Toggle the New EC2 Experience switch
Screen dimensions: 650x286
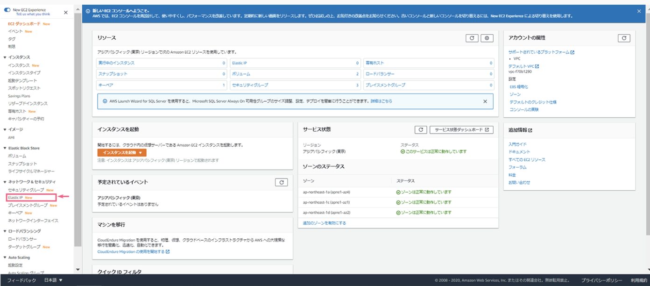pos(7,10)
